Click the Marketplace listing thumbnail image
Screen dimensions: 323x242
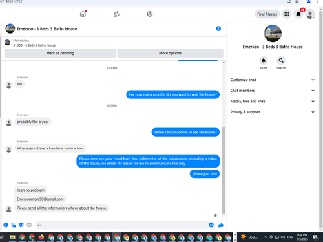(8, 43)
